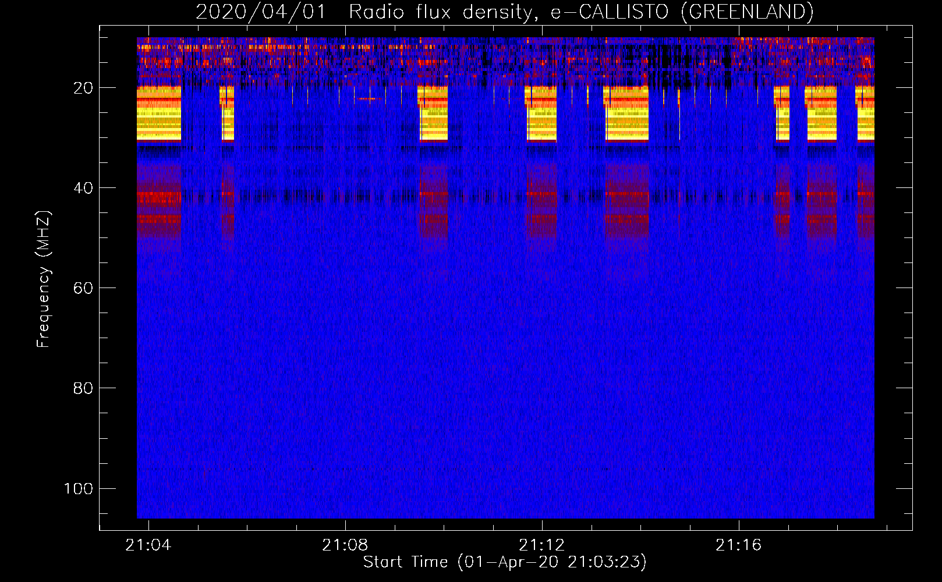
Task: Click the 21:16 time tick label
Action: point(739,545)
